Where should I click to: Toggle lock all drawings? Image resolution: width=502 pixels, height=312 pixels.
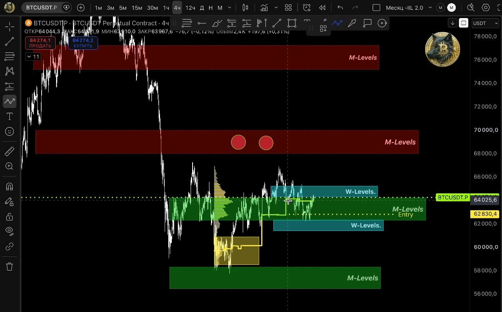coord(9,216)
